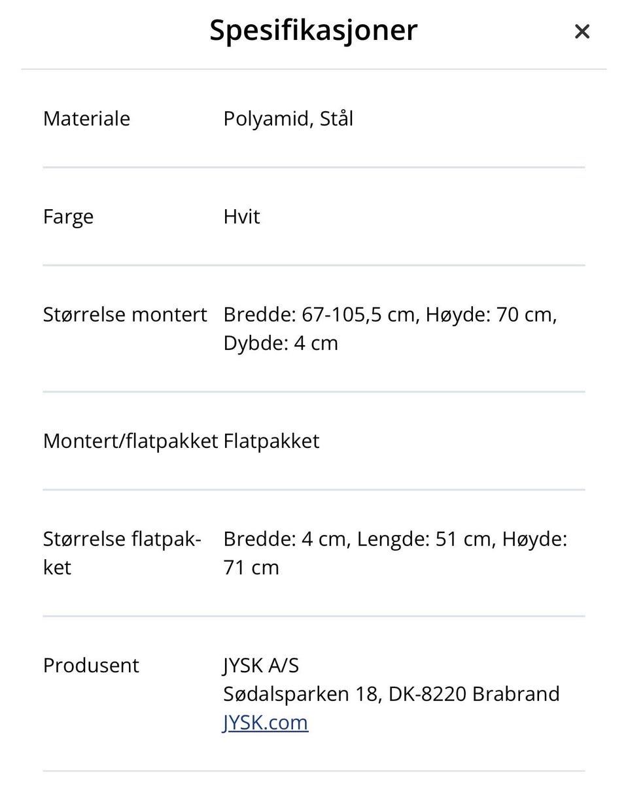The image size is (628, 805).
Task: Click the Polyamid, Stål value
Action: (x=288, y=118)
